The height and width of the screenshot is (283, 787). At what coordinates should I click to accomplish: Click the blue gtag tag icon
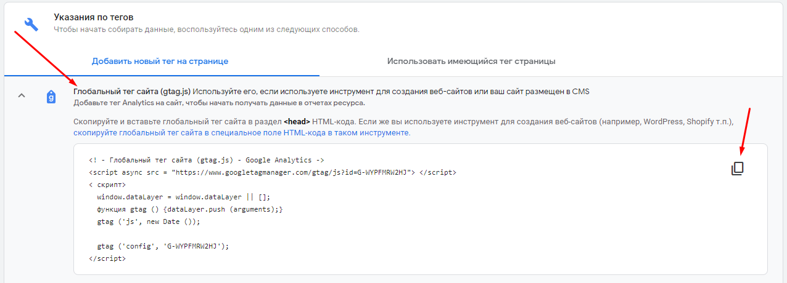pyautogui.click(x=52, y=97)
